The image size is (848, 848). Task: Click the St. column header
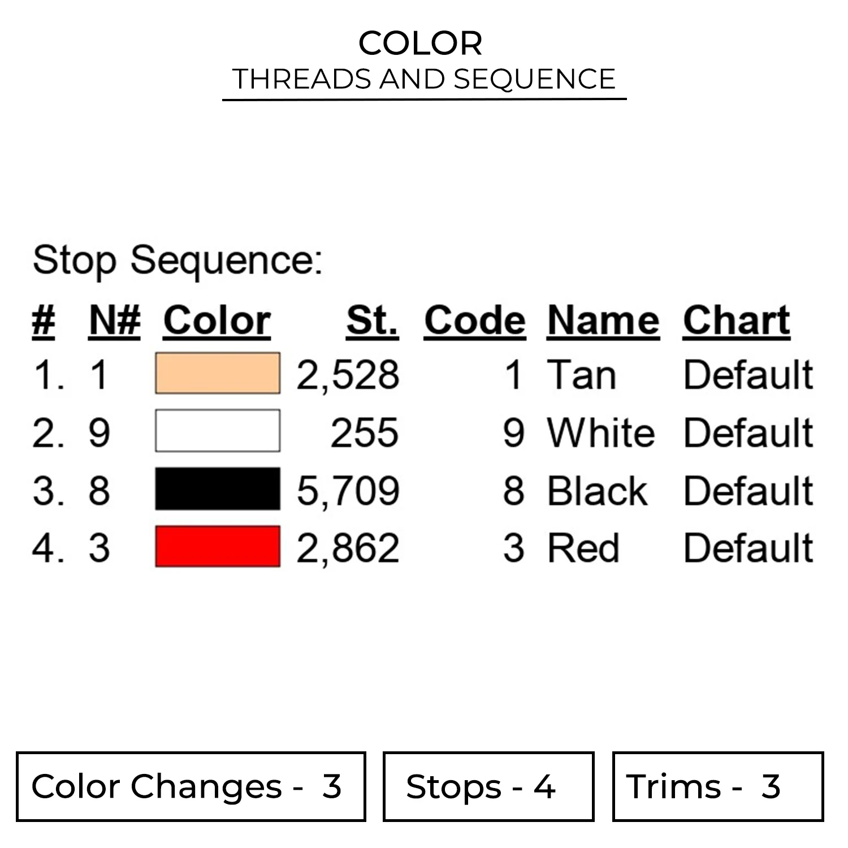click(372, 321)
